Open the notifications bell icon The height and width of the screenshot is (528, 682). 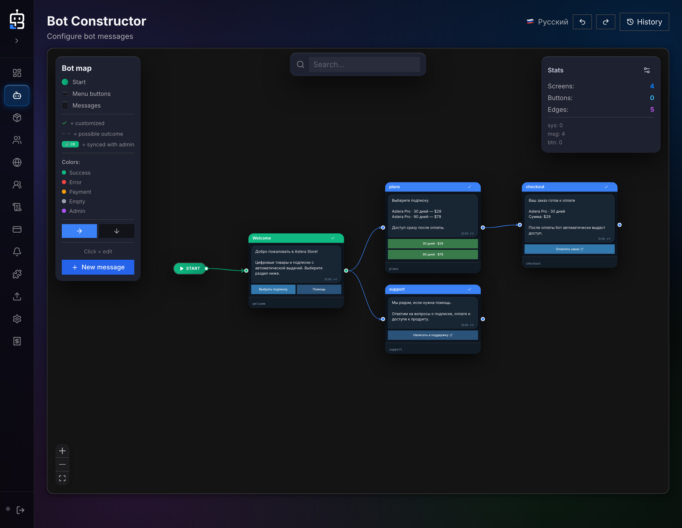pyautogui.click(x=17, y=252)
